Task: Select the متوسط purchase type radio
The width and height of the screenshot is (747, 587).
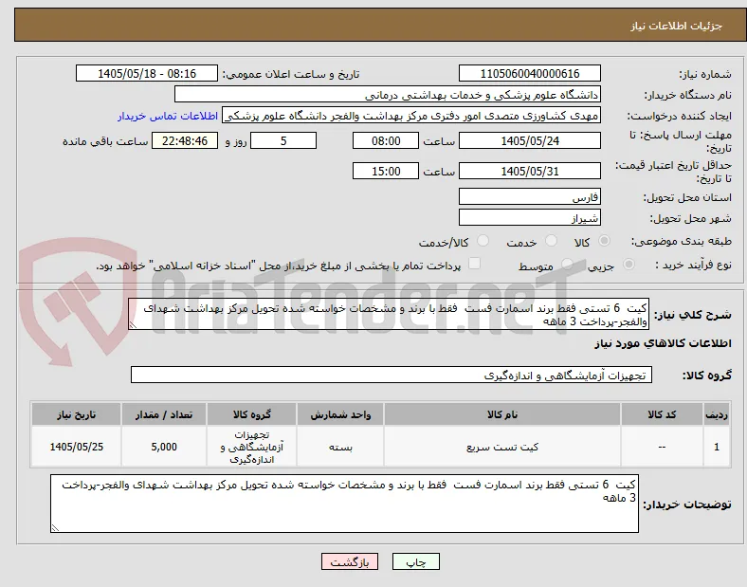Action: 567,264
